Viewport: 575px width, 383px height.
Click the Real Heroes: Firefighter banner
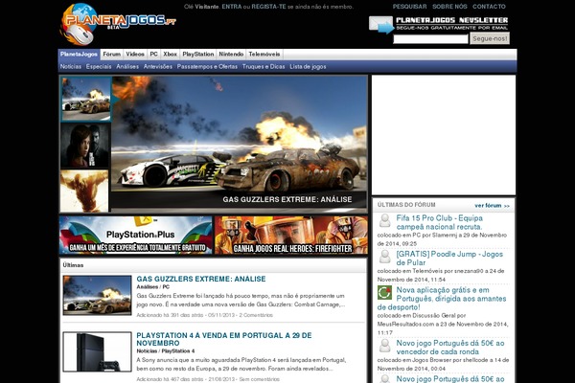291,235
